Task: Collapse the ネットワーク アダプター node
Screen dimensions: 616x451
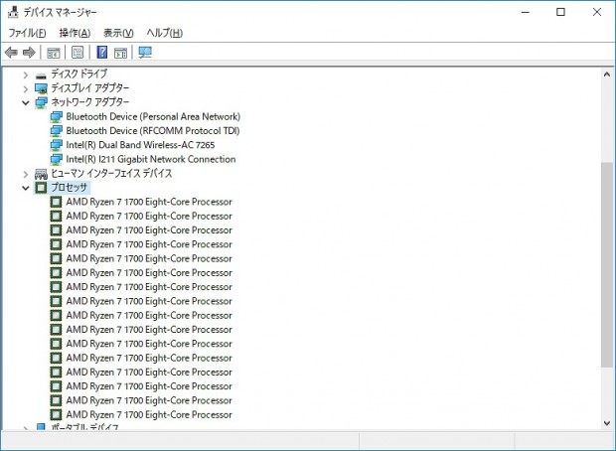Action: pyautogui.click(x=26, y=103)
